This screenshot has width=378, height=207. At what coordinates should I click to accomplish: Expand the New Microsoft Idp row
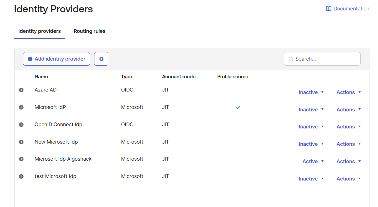click(x=21, y=142)
